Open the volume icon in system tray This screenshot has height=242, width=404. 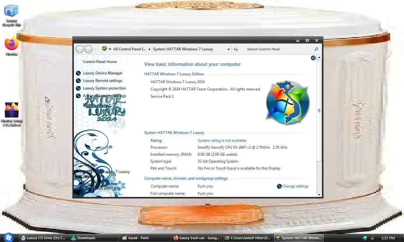(x=372, y=238)
